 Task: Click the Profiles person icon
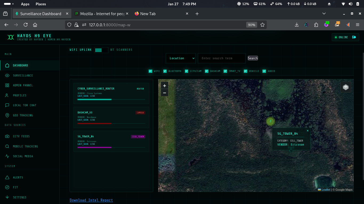[7, 95]
